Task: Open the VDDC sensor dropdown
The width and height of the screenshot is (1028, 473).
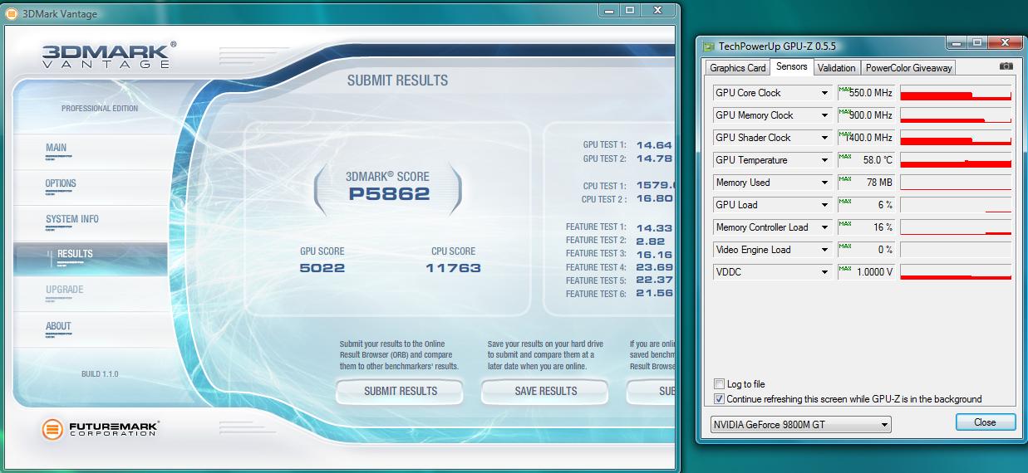Action: [824, 272]
